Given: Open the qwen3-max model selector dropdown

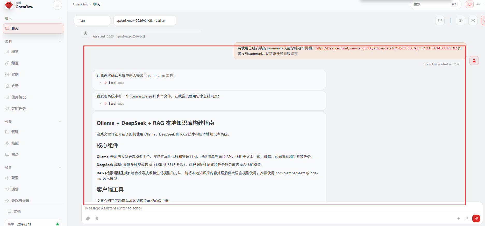Looking at the screenshot, I should click(x=145, y=20).
